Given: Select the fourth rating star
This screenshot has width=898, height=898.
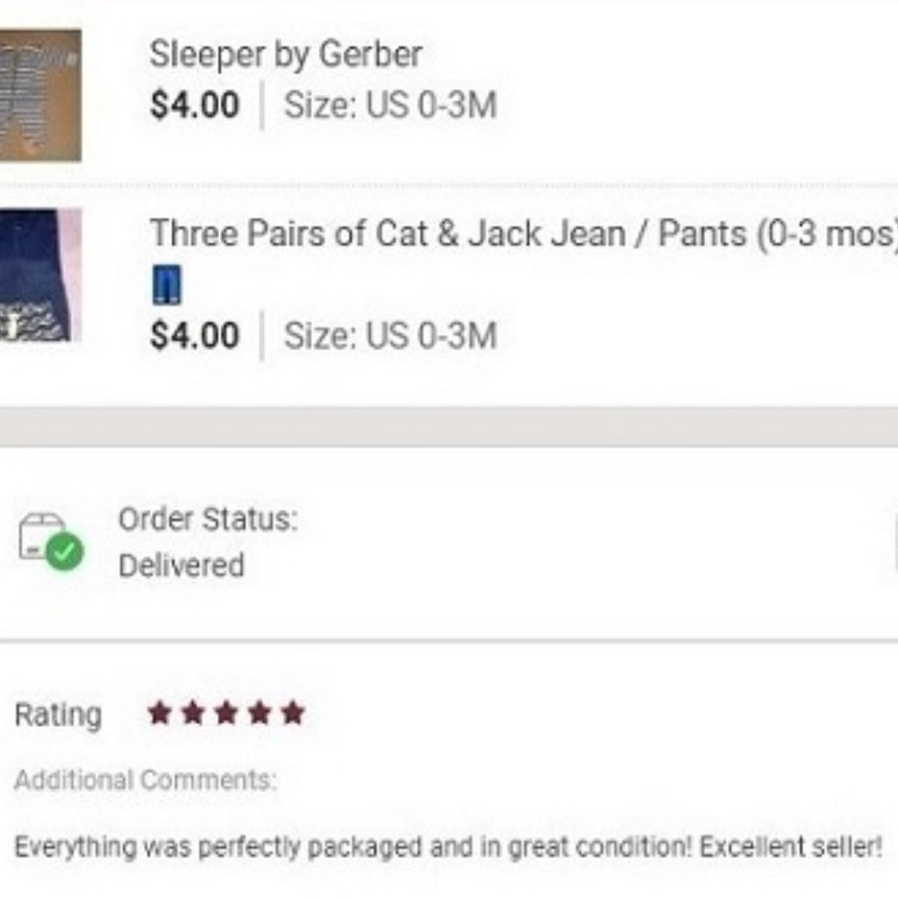Looking at the screenshot, I should click(x=260, y=713).
